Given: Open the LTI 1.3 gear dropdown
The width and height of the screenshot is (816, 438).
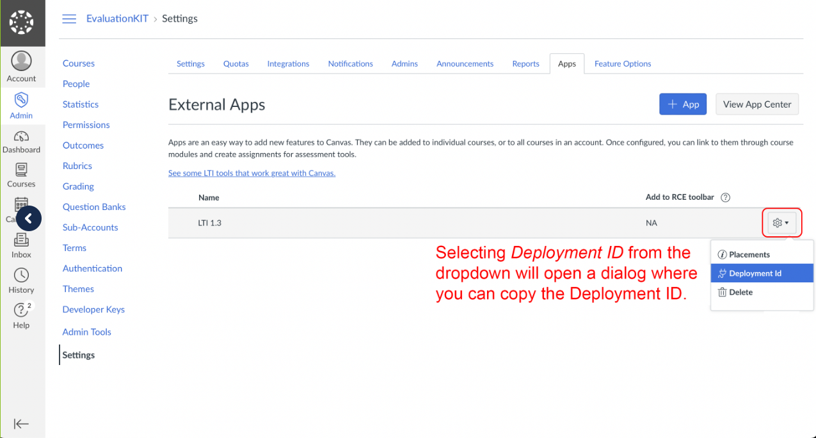Looking at the screenshot, I should (x=780, y=223).
